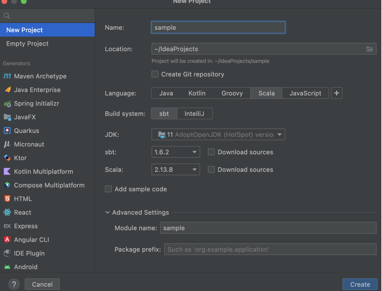Select Empty Project in sidebar
This screenshot has height=291, width=382.
coord(47,43)
